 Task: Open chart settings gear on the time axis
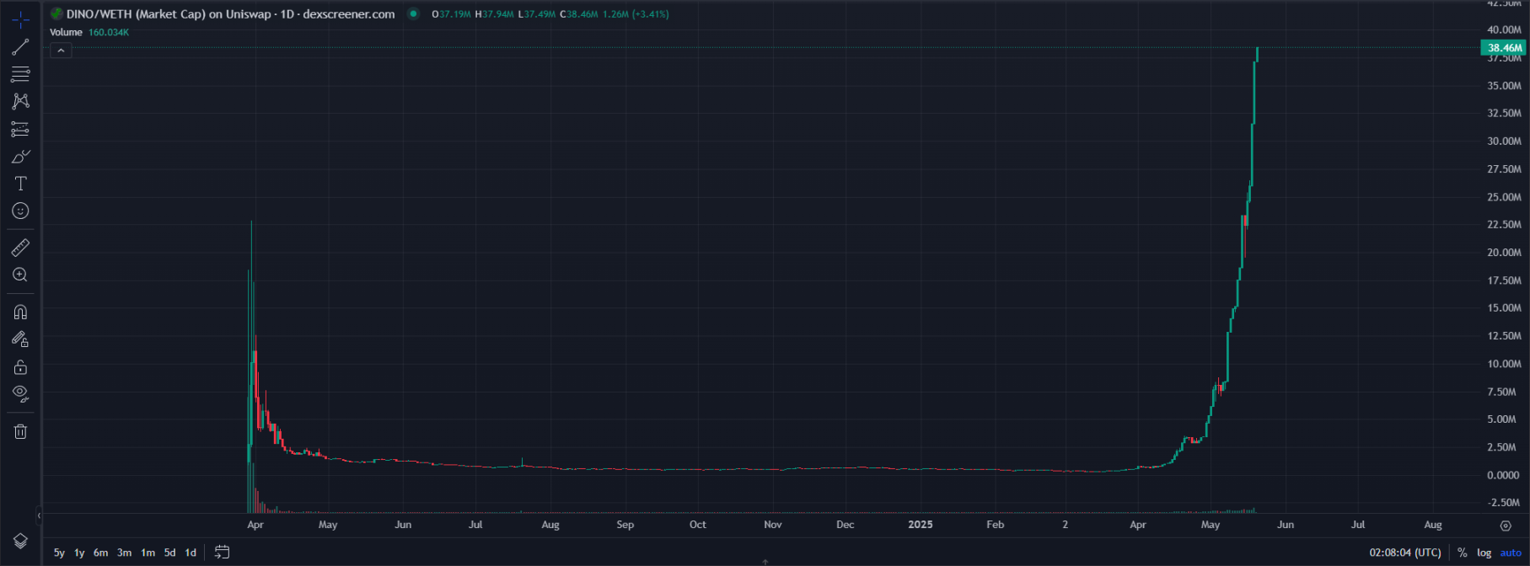tap(1506, 526)
